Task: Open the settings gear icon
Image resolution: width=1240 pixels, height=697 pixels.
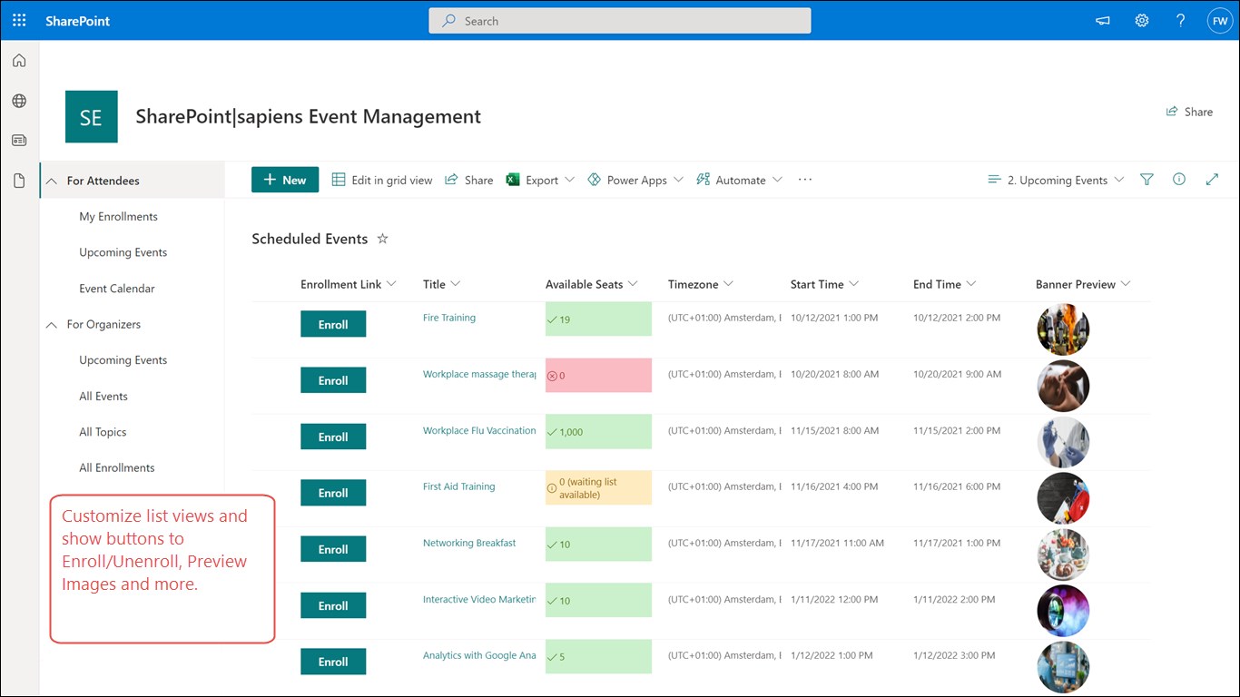Action: click(x=1142, y=21)
